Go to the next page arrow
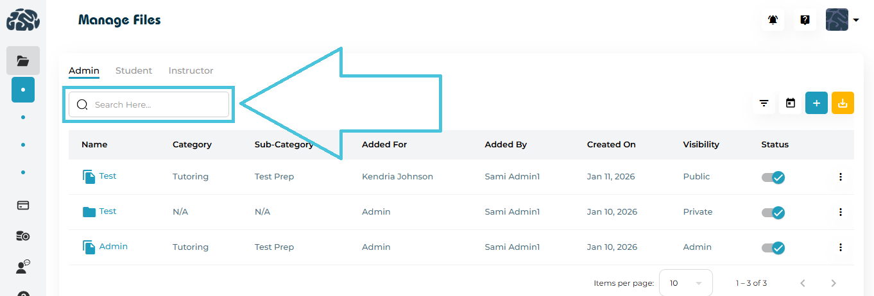The height and width of the screenshot is (296, 874). pyautogui.click(x=834, y=283)
